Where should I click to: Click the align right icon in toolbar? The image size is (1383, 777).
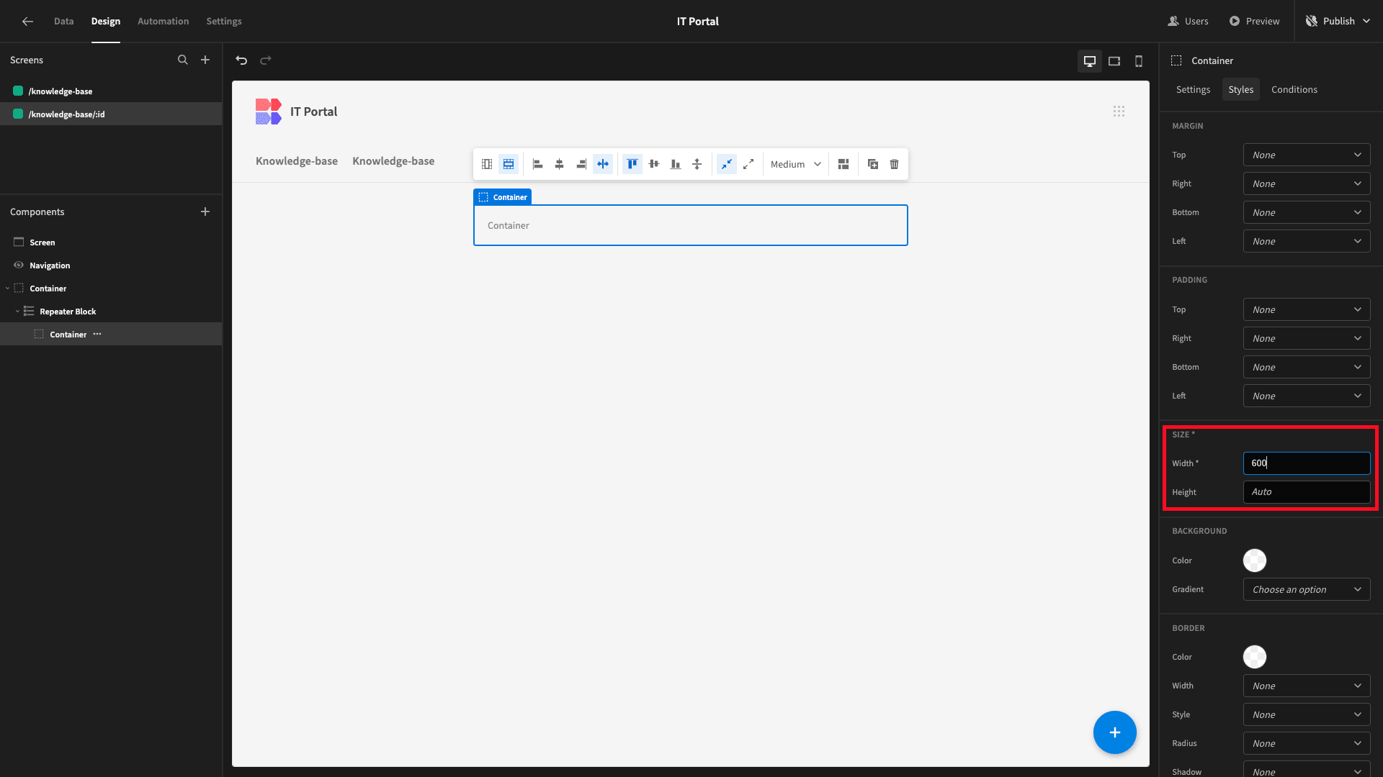579,164
